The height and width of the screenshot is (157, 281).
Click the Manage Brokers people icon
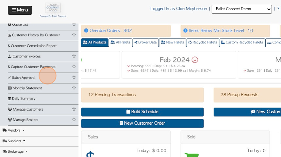point(10,120)
